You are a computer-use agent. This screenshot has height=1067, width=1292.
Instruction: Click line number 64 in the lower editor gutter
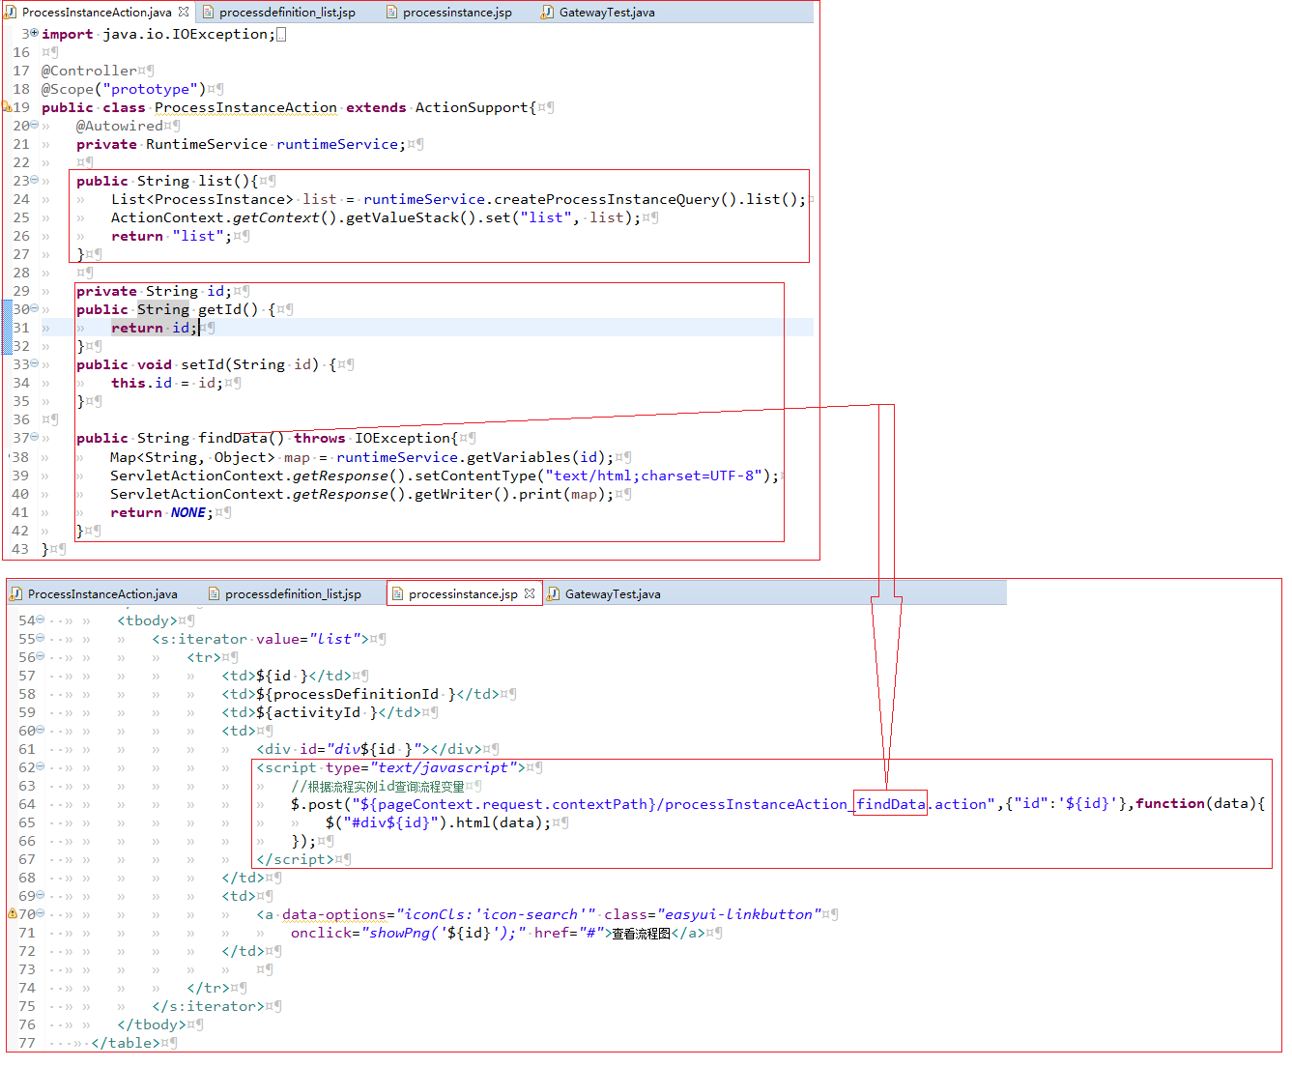[x=27, y=804]
